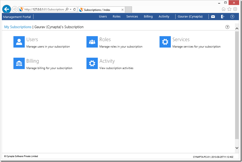The image size is (242, 162).
Task: Open the browser home icon
Action: [223, 9]
